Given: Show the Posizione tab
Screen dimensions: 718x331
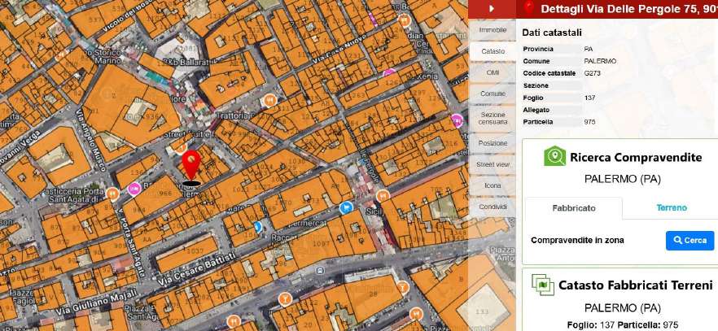Looking at the screenshot, I should point(493,143).
